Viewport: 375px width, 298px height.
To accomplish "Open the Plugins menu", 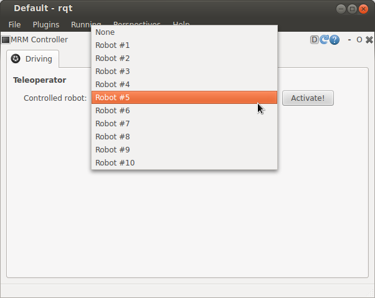I will (45, 24).
